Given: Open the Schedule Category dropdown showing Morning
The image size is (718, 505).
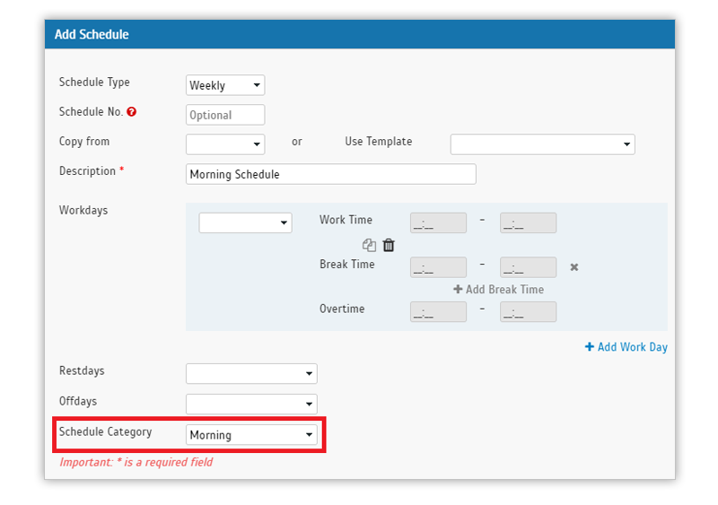Looking at the screenshot, I should (251, 434).
